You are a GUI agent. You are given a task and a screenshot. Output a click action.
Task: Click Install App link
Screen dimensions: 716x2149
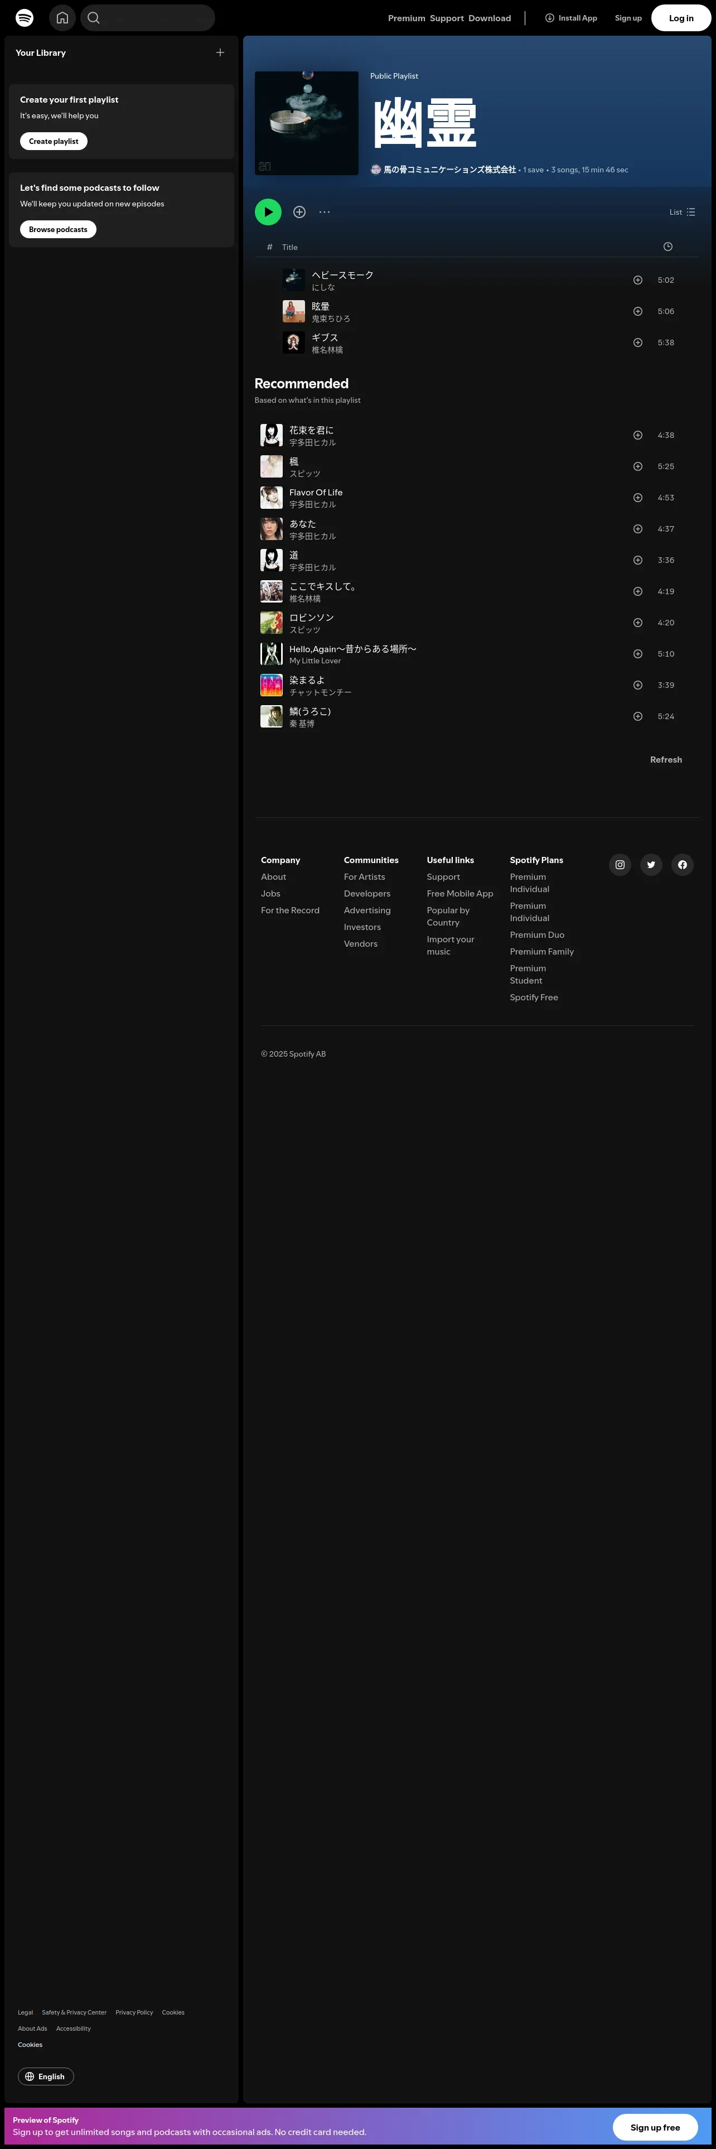pos(571,18)
